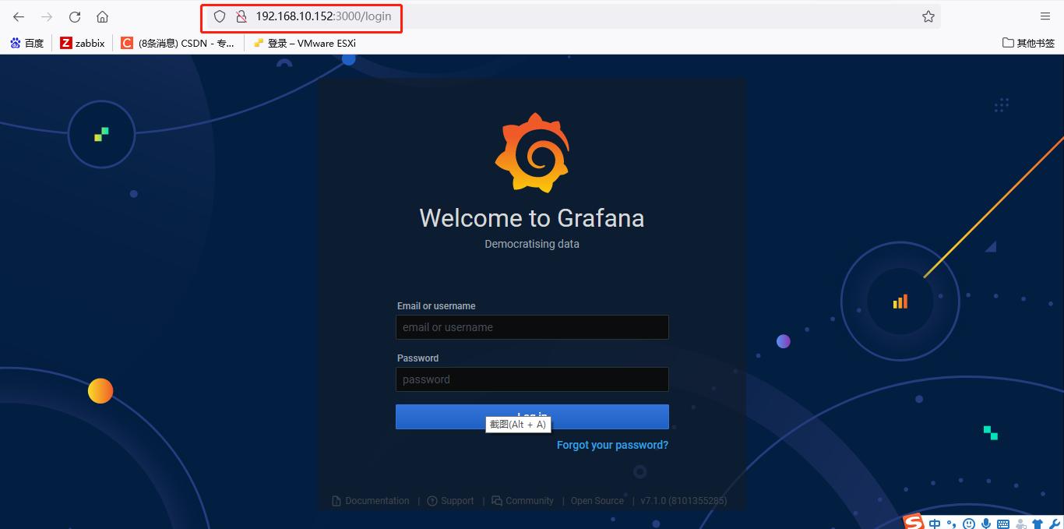
Task: Click the insecure connection padlock icon
Action: [x=241, y=16]
